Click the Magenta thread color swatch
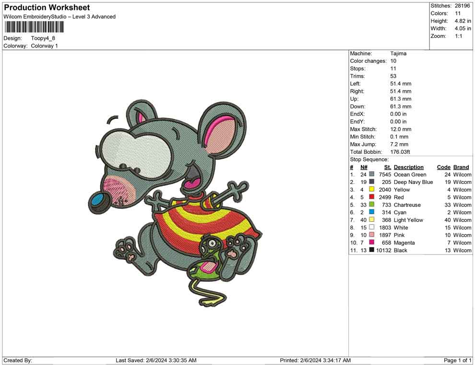Screen dimensions: 475x365 (372, 242)
